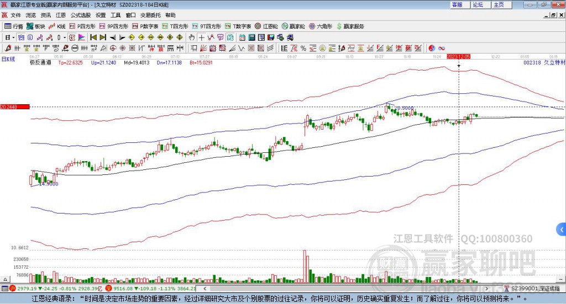Viewport: 566px width, 304px height.
Task: Open the 窗口 menu
Action: tap(130, 15)
